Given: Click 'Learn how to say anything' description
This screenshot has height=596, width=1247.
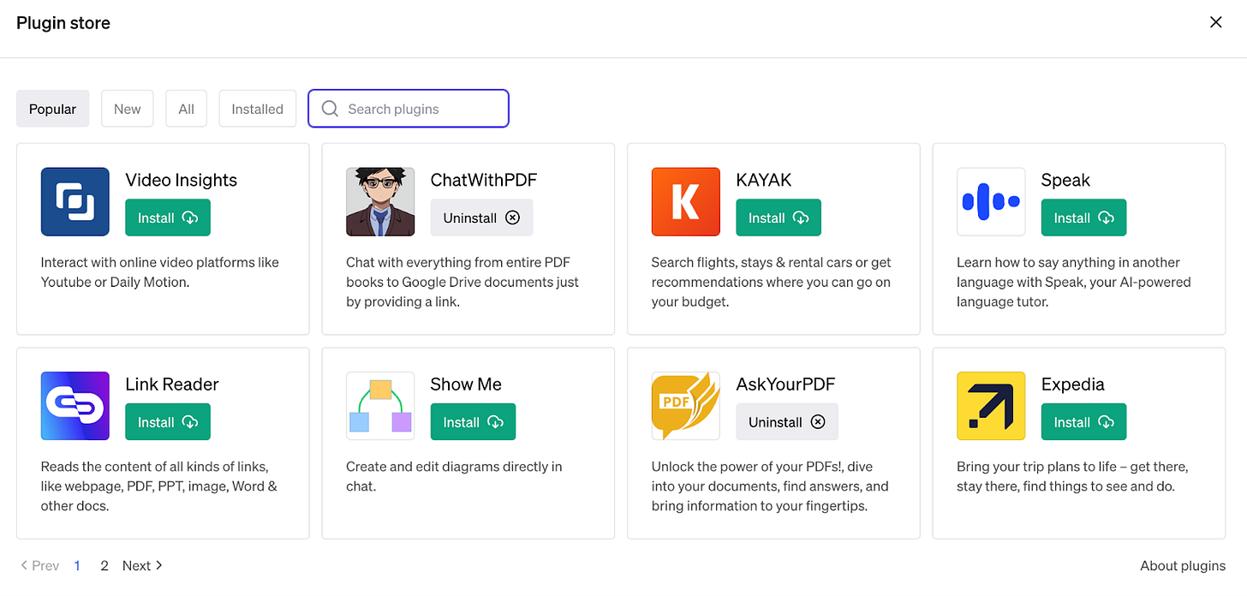Looking at the screenshot, I should (x=1074, y=282).
